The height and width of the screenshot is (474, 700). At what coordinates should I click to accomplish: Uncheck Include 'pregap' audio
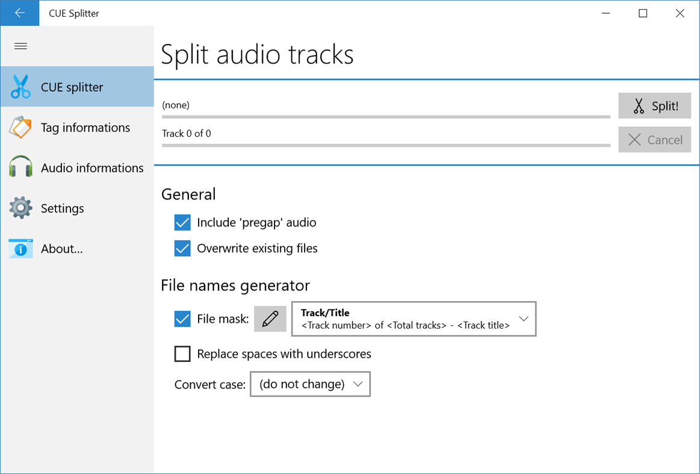[182, 222]
